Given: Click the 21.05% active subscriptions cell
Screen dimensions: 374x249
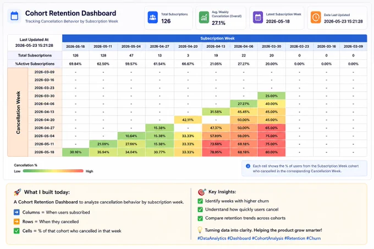Looking at the screenshot, I should tap(216, 64).
